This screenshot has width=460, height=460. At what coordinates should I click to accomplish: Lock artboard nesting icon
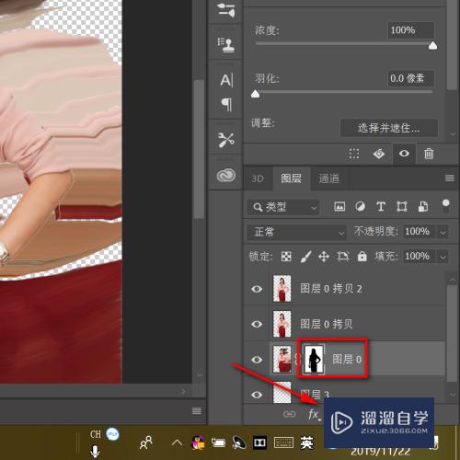click(x=343, y=257)
